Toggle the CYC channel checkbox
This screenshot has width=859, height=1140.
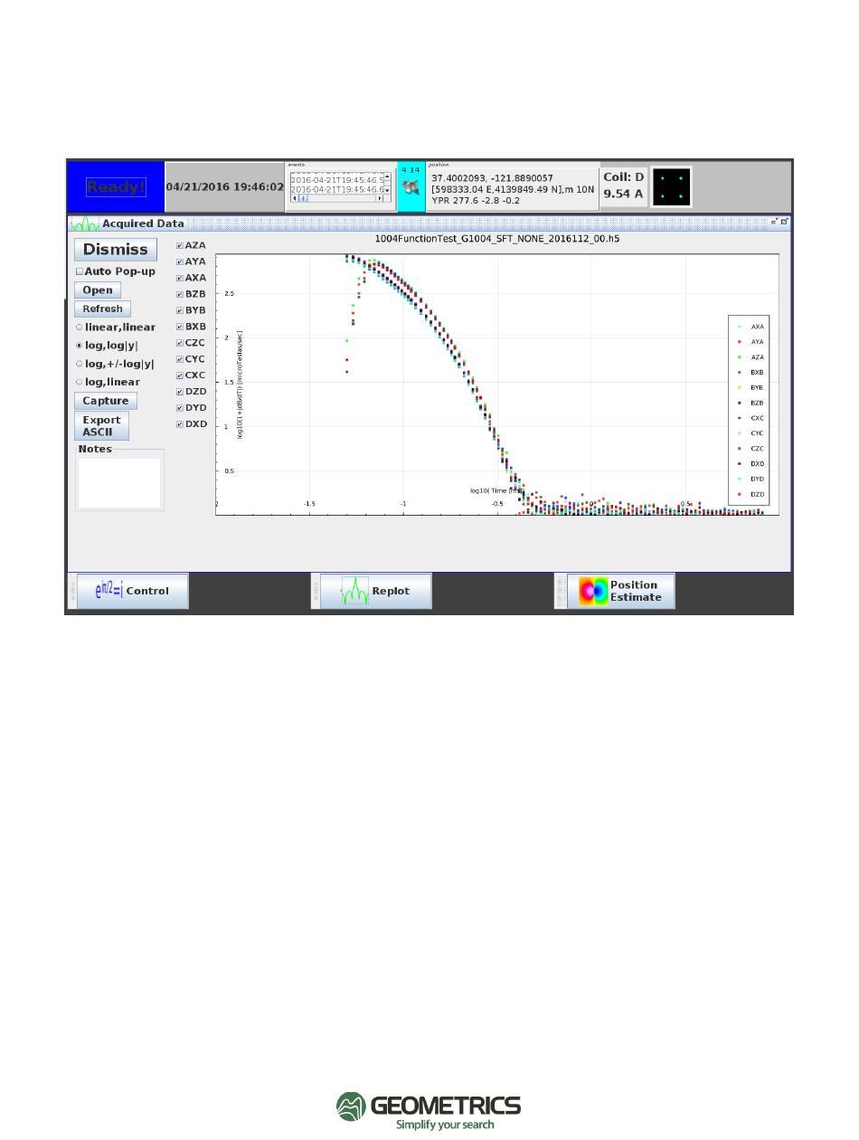pyautogui.click(x=180, y=359)
